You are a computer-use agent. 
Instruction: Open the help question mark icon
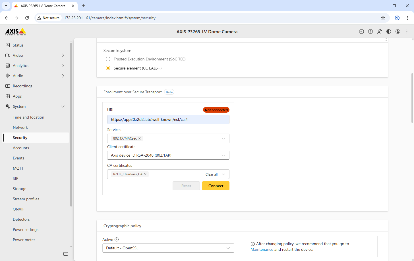pyautogui.click(x=370, y=31)
